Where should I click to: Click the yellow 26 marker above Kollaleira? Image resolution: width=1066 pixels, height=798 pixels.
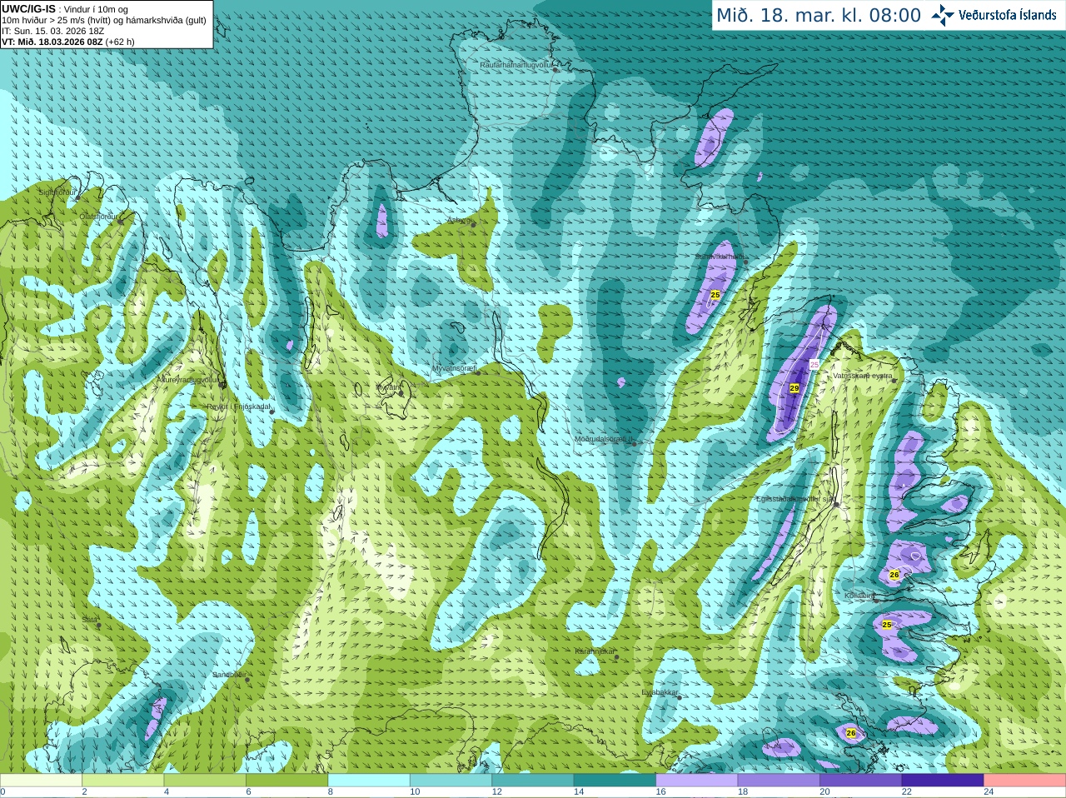point(894,575)
